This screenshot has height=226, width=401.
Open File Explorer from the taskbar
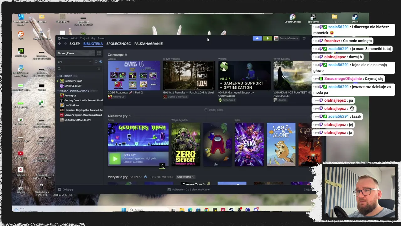[x=182, y=210]
